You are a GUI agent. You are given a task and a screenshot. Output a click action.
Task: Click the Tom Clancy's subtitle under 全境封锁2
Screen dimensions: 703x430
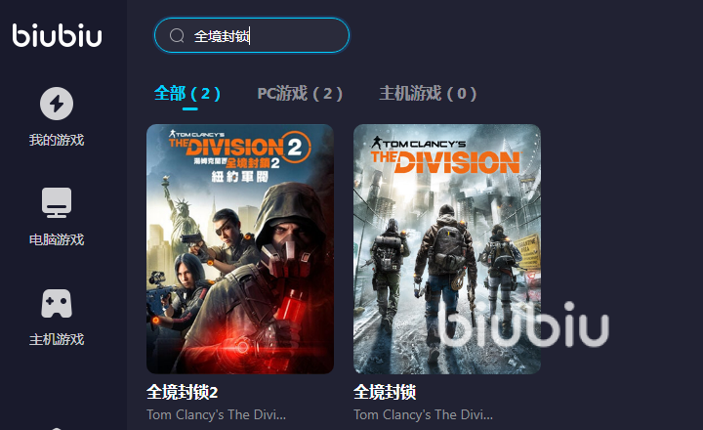click(216, 414)
